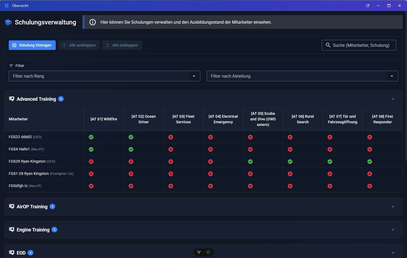Image resolution: width=407 pixels, height=258 pixels.
Task: Click the EOD section title
Action: click(x=21, y=253)
